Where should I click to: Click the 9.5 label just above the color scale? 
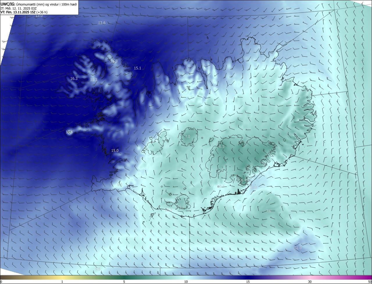[98, 269]
